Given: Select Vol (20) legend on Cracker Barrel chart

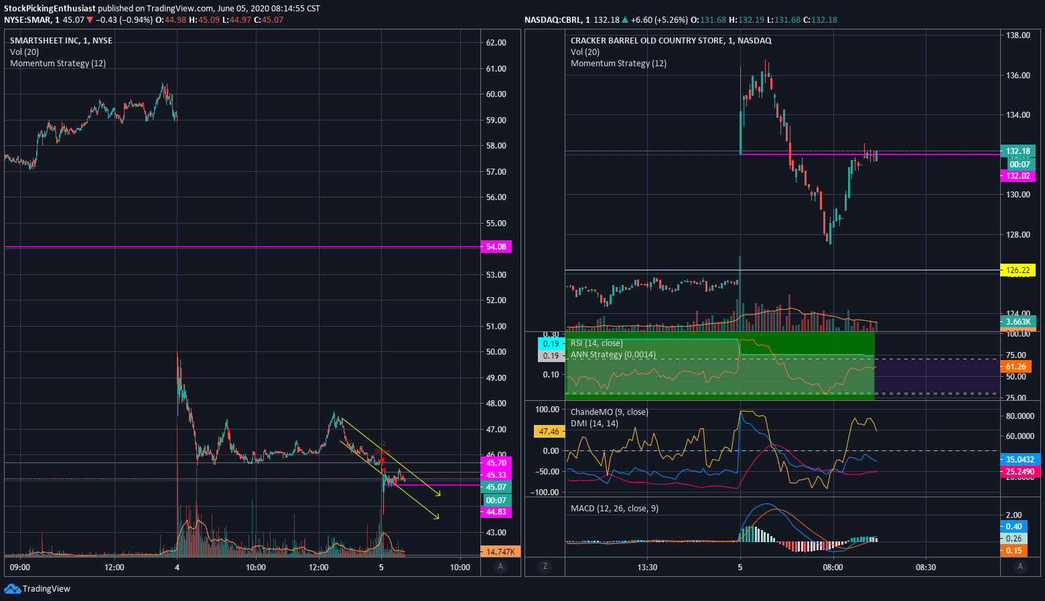Looking at the screenshot, I should click(585, 52).
